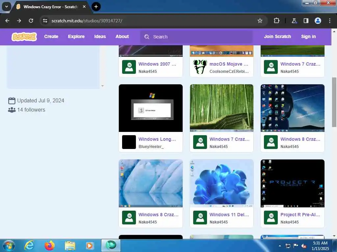Click Updated Jul 9, 2024 text
Image resolution: width=337 pixels, height=252 pixels.
(x=40, y=100)
